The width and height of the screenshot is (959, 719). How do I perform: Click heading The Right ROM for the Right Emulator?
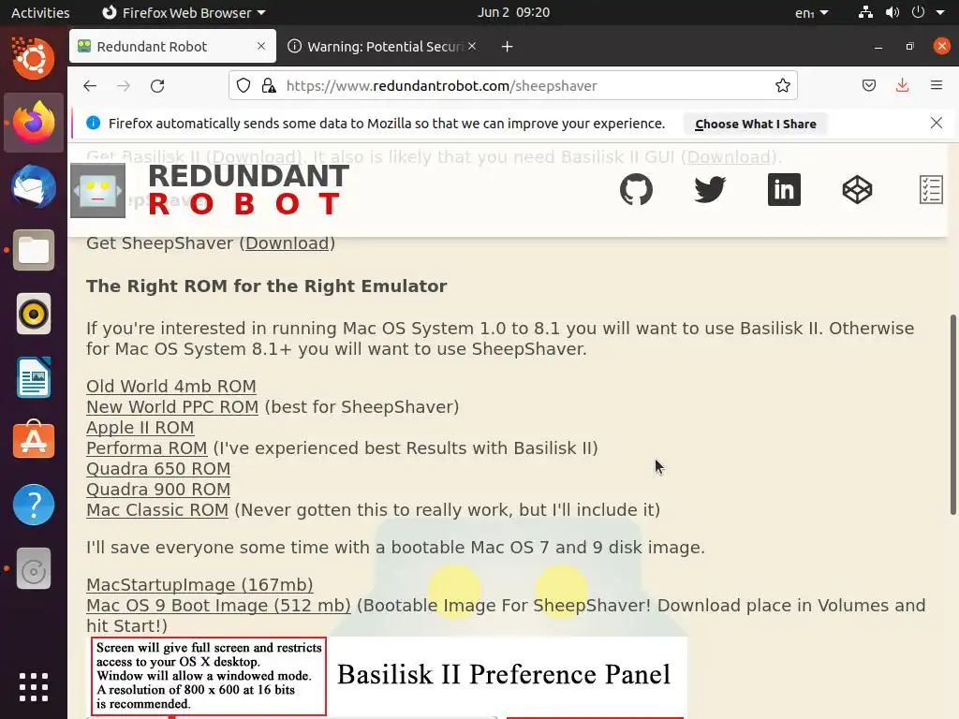pyautogui.click(x=267, y=286)
